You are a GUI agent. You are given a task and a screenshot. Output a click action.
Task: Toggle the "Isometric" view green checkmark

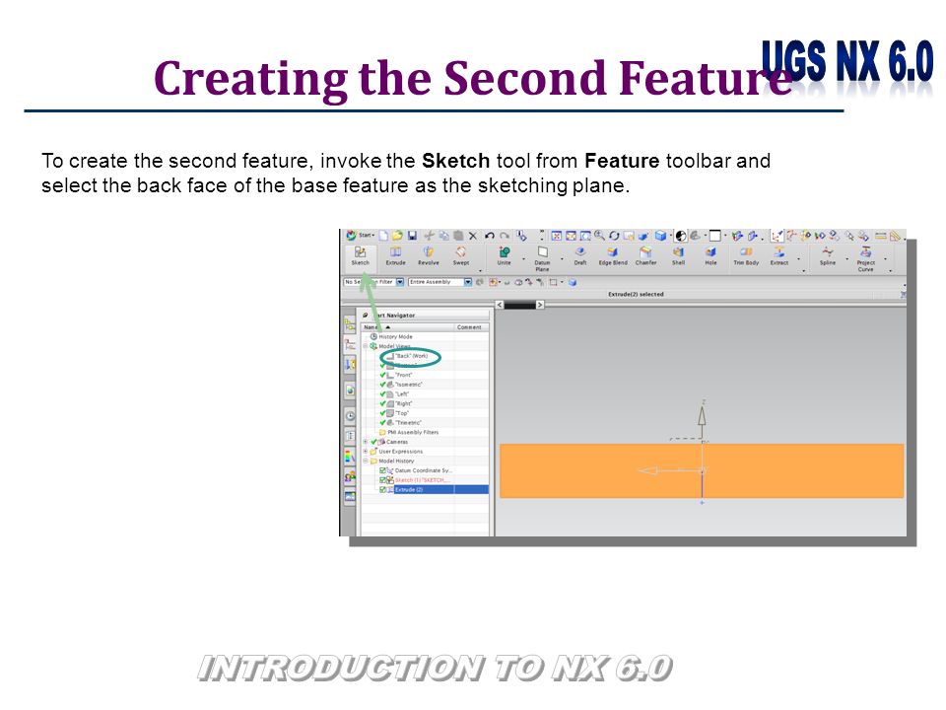click(x=382, y=385)
